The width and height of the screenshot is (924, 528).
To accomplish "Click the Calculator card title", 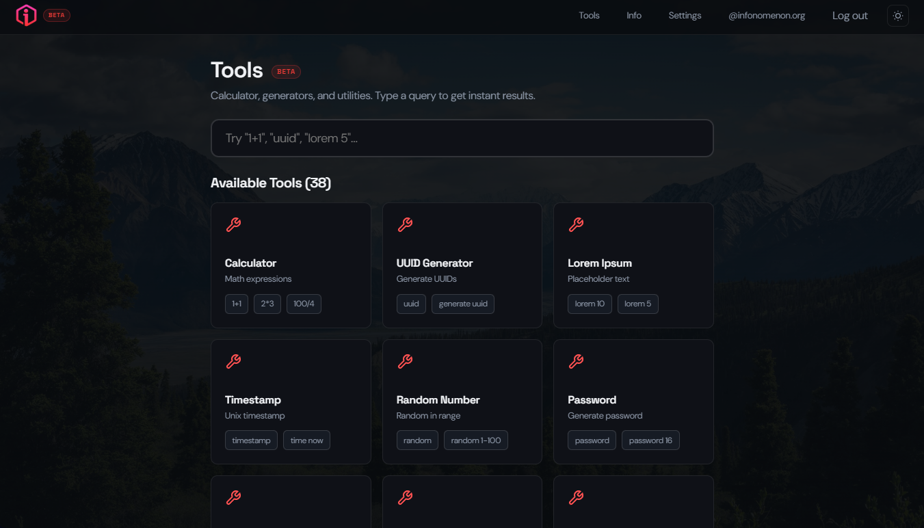I will [250, 263].
